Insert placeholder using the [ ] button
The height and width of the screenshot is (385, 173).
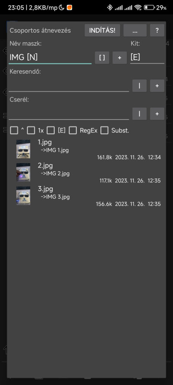[x=102, y=58]
